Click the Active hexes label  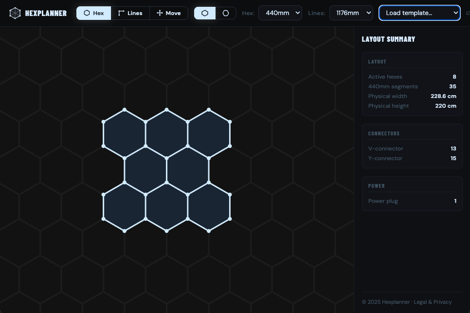385,77
